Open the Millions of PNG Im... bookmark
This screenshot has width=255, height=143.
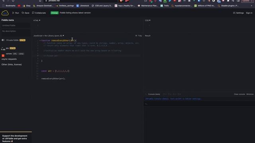point(205,6)
